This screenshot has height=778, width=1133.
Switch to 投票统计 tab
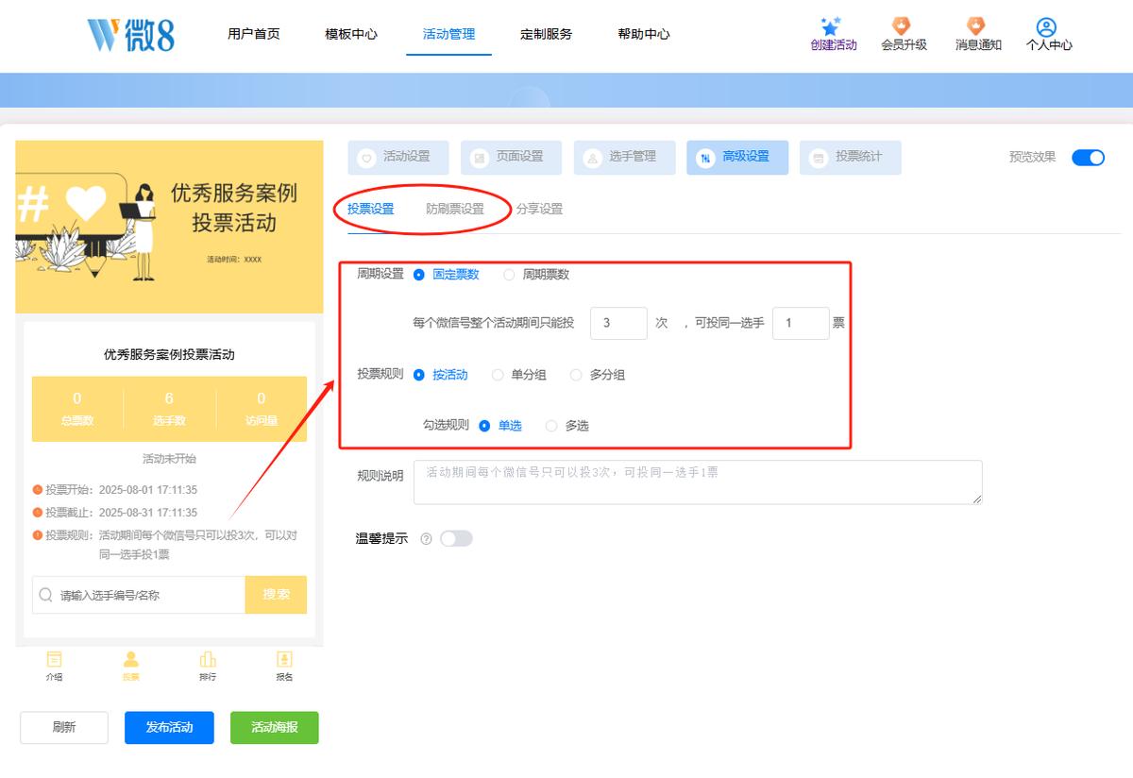pyautogui.click(x=851, y=158)
